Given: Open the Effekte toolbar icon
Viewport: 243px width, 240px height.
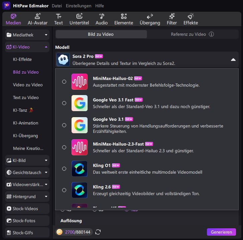Looking at the screenshot, I should click(x=191, y=16).
